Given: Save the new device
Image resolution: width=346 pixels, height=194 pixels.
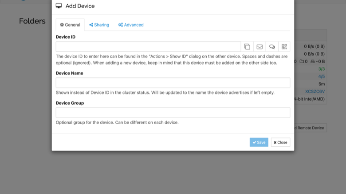Looking at the screenshot, I should coord(259,142).
